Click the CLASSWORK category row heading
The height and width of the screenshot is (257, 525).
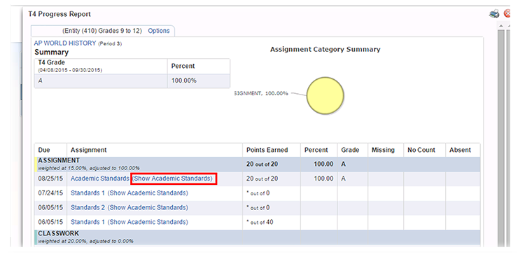(x=58, y=233)
